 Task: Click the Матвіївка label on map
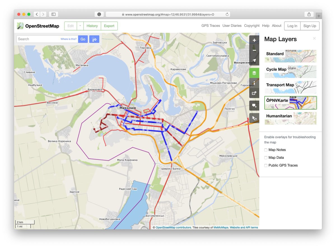(x=82, y=65)
